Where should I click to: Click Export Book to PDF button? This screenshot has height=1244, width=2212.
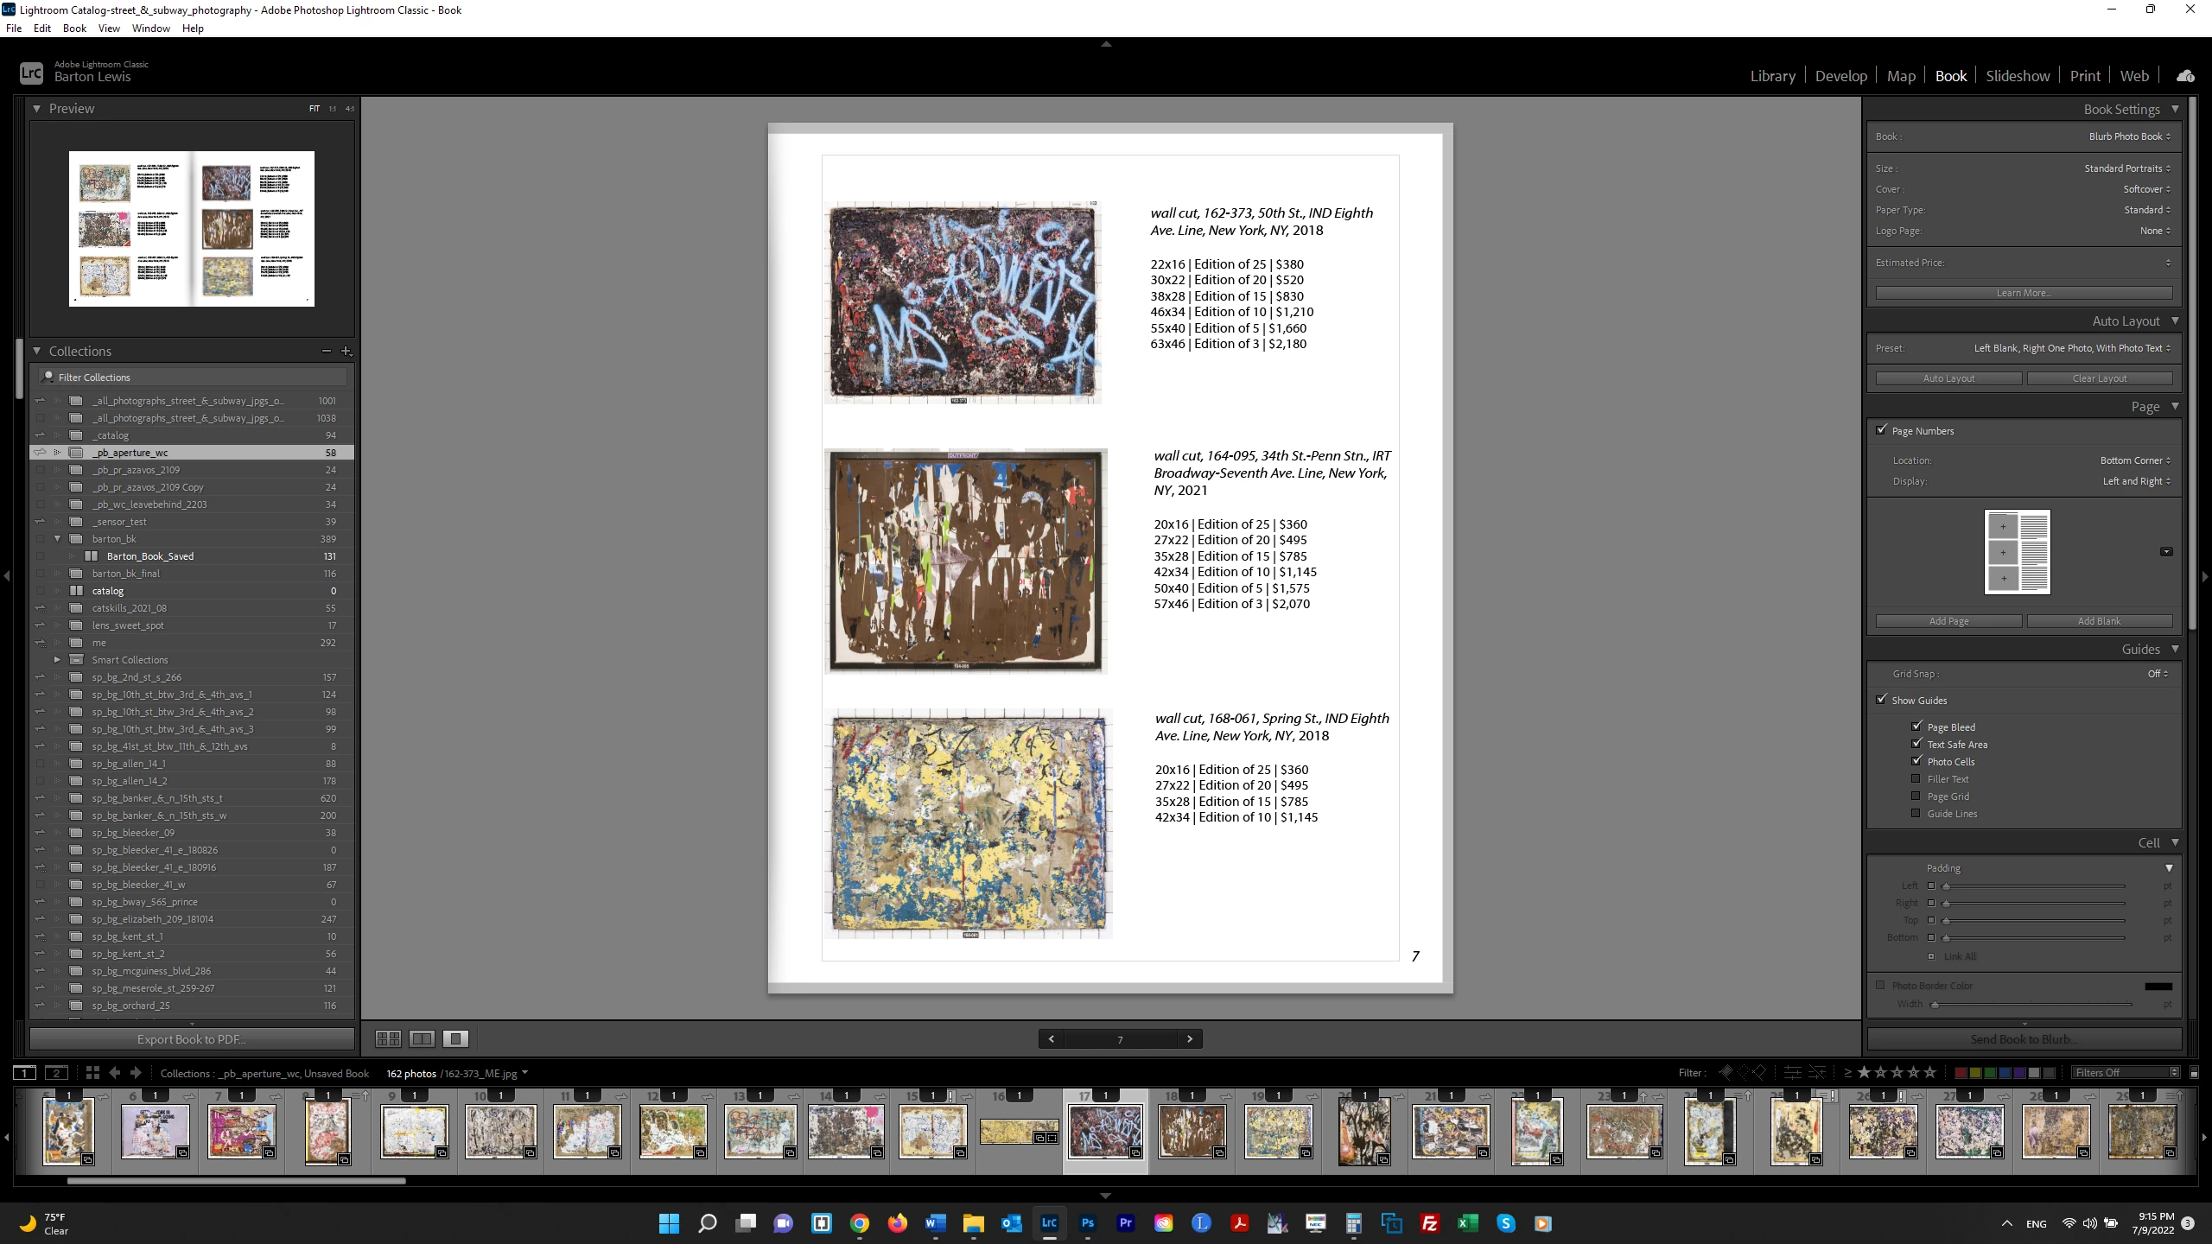(192, 1038)
